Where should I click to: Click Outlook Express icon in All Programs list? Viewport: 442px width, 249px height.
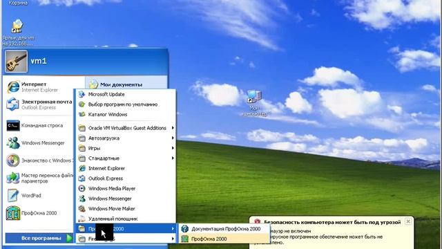click(82, 178)
